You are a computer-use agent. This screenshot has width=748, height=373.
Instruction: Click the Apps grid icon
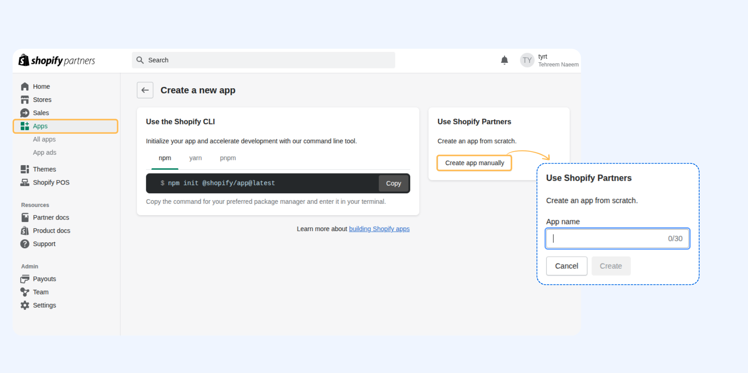point(25,126)
